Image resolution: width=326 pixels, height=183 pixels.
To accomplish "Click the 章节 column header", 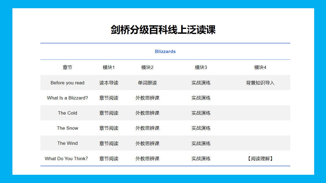I will click(x=67, y=67).
